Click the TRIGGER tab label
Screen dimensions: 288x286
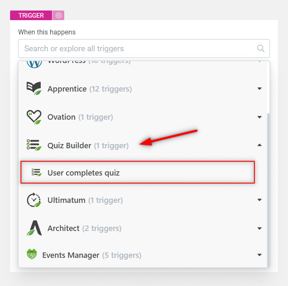click(31, 16)
